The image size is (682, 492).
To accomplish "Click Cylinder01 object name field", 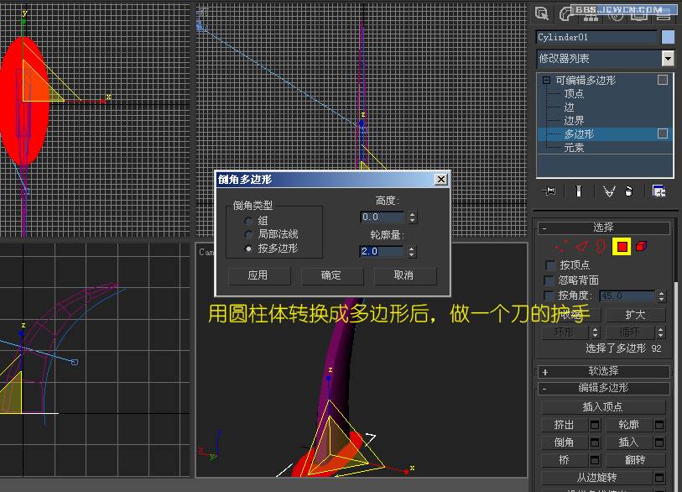I will [x=596, y=37].
